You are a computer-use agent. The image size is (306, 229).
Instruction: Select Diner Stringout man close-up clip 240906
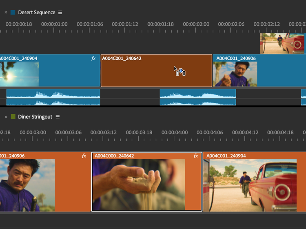45,181
